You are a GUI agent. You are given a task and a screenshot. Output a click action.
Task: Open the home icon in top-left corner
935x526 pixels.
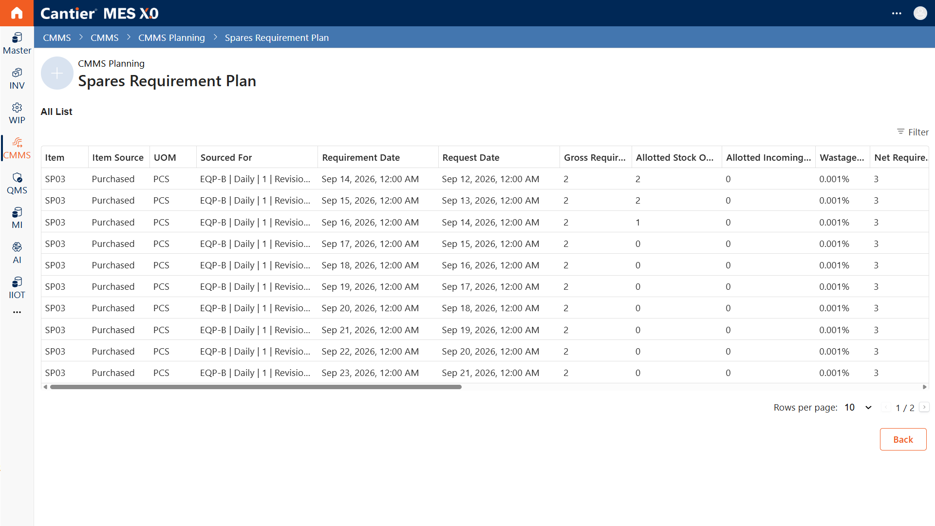[17, 13]
